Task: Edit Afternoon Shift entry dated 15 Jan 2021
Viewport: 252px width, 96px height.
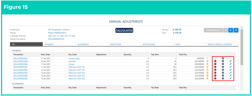Action: click(x=231, y=78)
